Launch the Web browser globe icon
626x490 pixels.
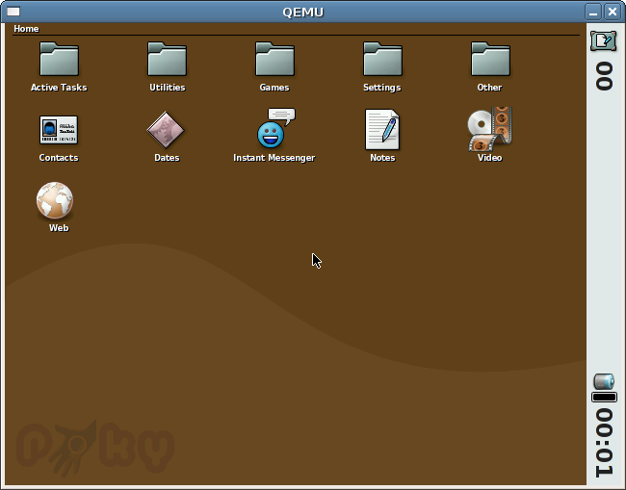[x=55, y=200]
